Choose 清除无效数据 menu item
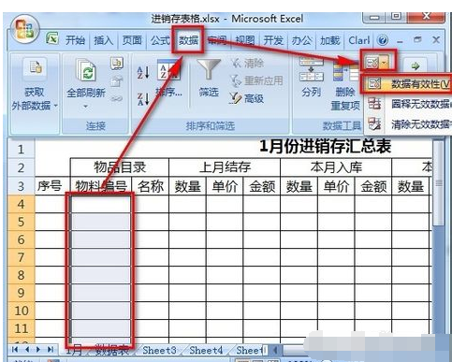The width and height of the screenshot is (452, 362). tap(408, 124)
